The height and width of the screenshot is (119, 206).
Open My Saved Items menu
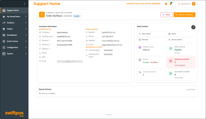14,17
